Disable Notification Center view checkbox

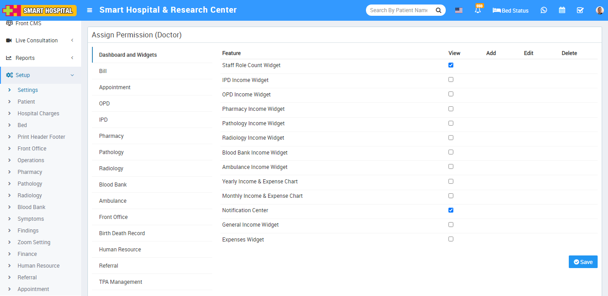[x=451, y=210]
